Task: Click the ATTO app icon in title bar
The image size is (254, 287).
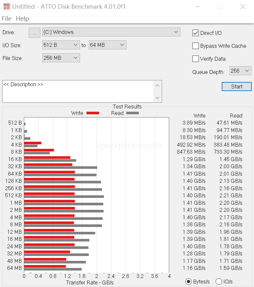Action: click(6, 6)
